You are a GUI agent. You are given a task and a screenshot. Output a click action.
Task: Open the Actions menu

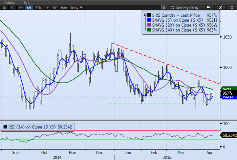(10, 2)
